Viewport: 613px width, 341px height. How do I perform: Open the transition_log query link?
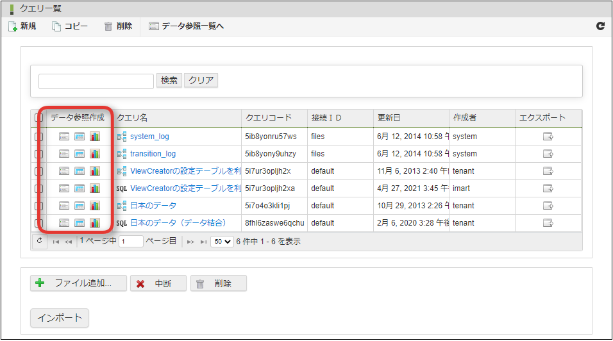[x=153, y=154]
